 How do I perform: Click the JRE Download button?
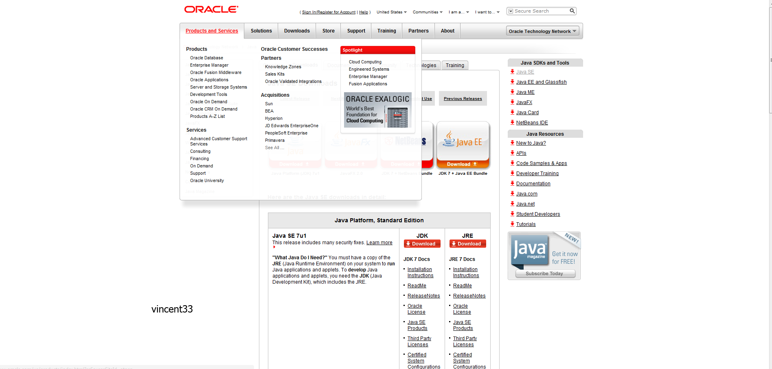[468, 243]
